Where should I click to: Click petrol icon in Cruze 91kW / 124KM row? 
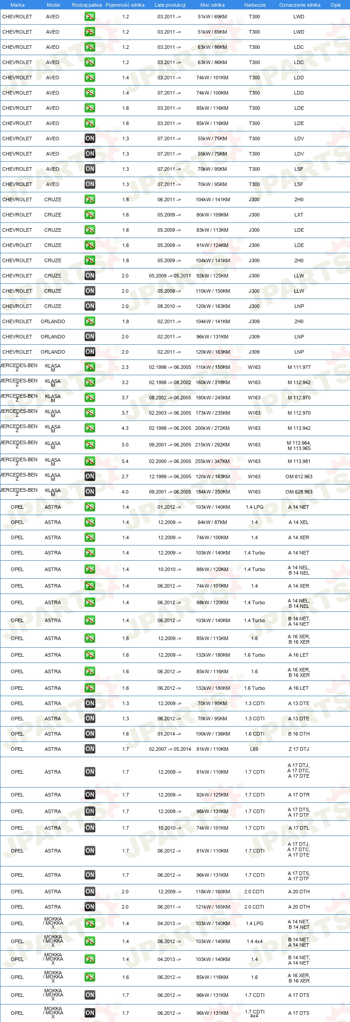point(90,245)
